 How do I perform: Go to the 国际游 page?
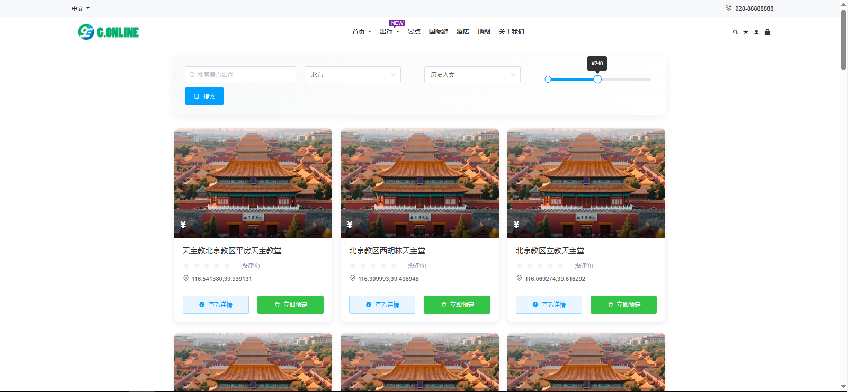(x=439, y=32)
